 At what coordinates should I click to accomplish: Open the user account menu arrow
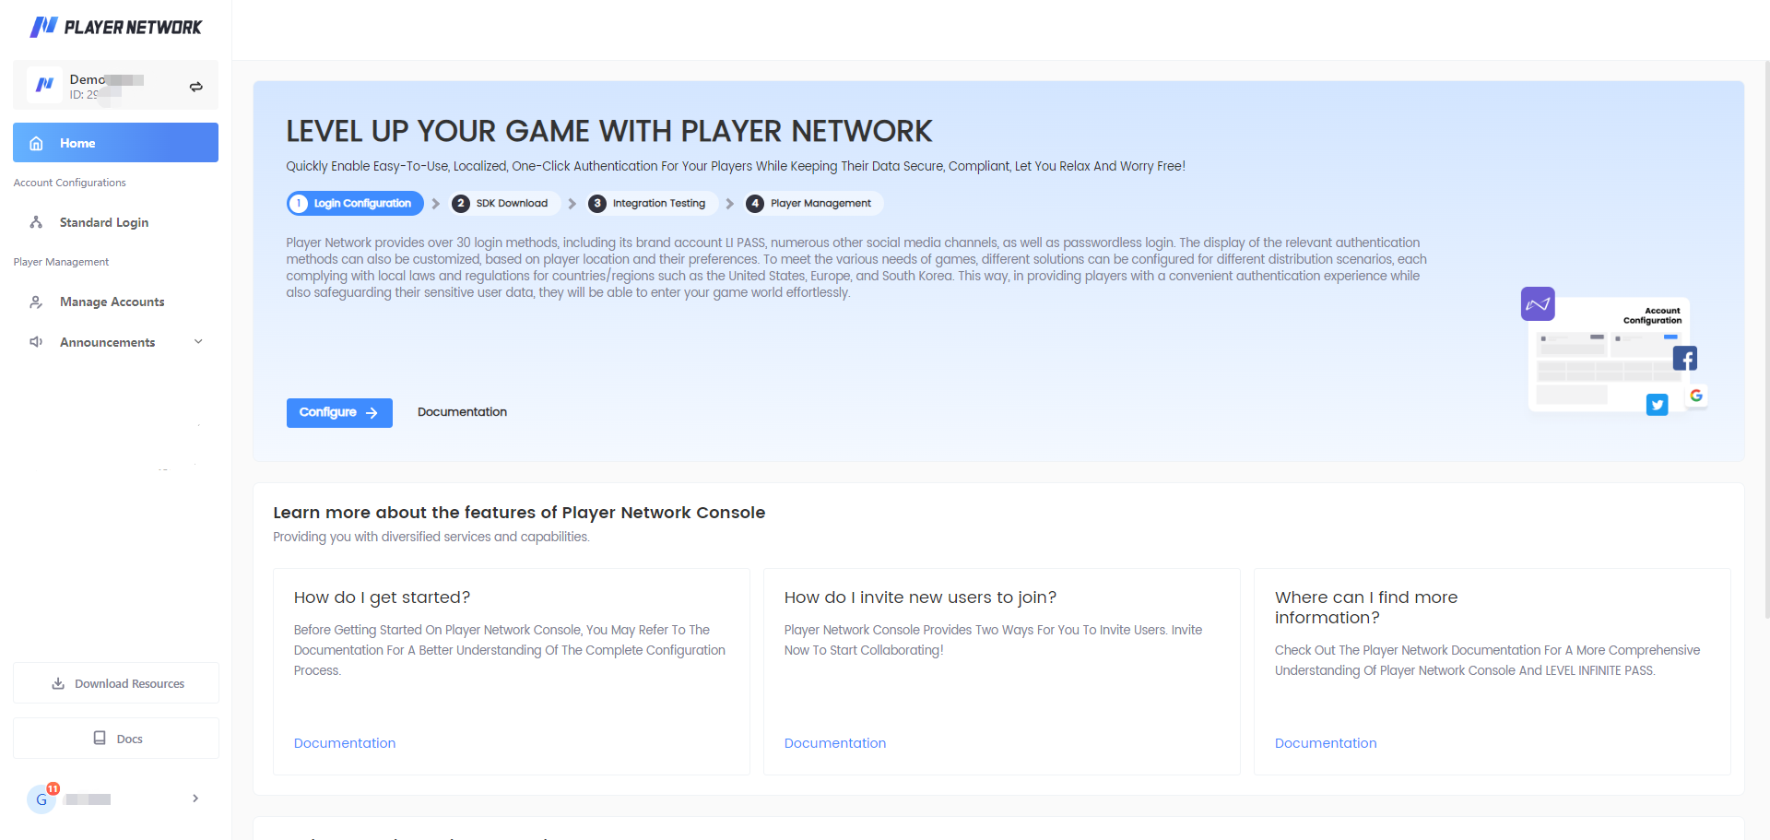195,799
